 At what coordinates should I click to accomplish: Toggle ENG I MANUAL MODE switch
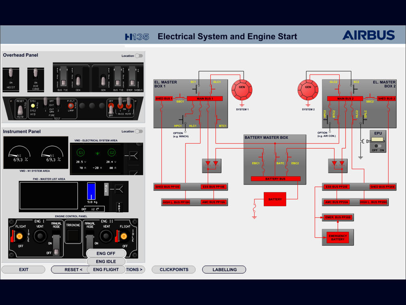click(56, 245)
